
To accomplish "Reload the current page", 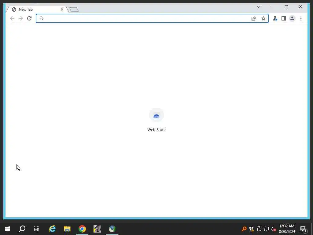I will [x=29, y=18].
